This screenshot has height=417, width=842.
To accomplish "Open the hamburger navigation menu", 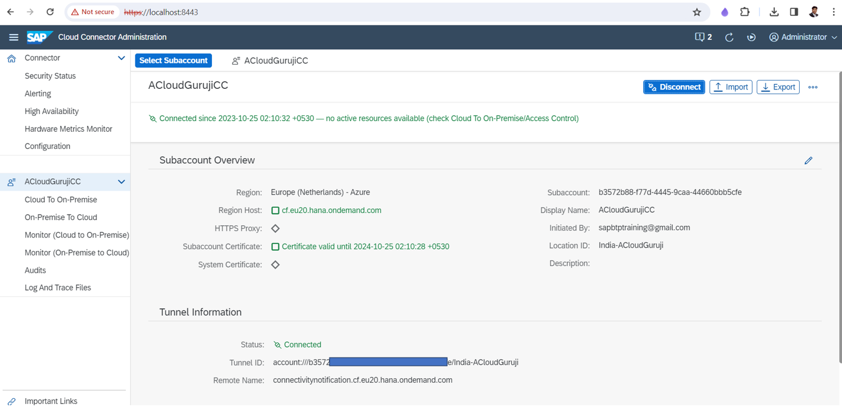I will coord(14,37).
